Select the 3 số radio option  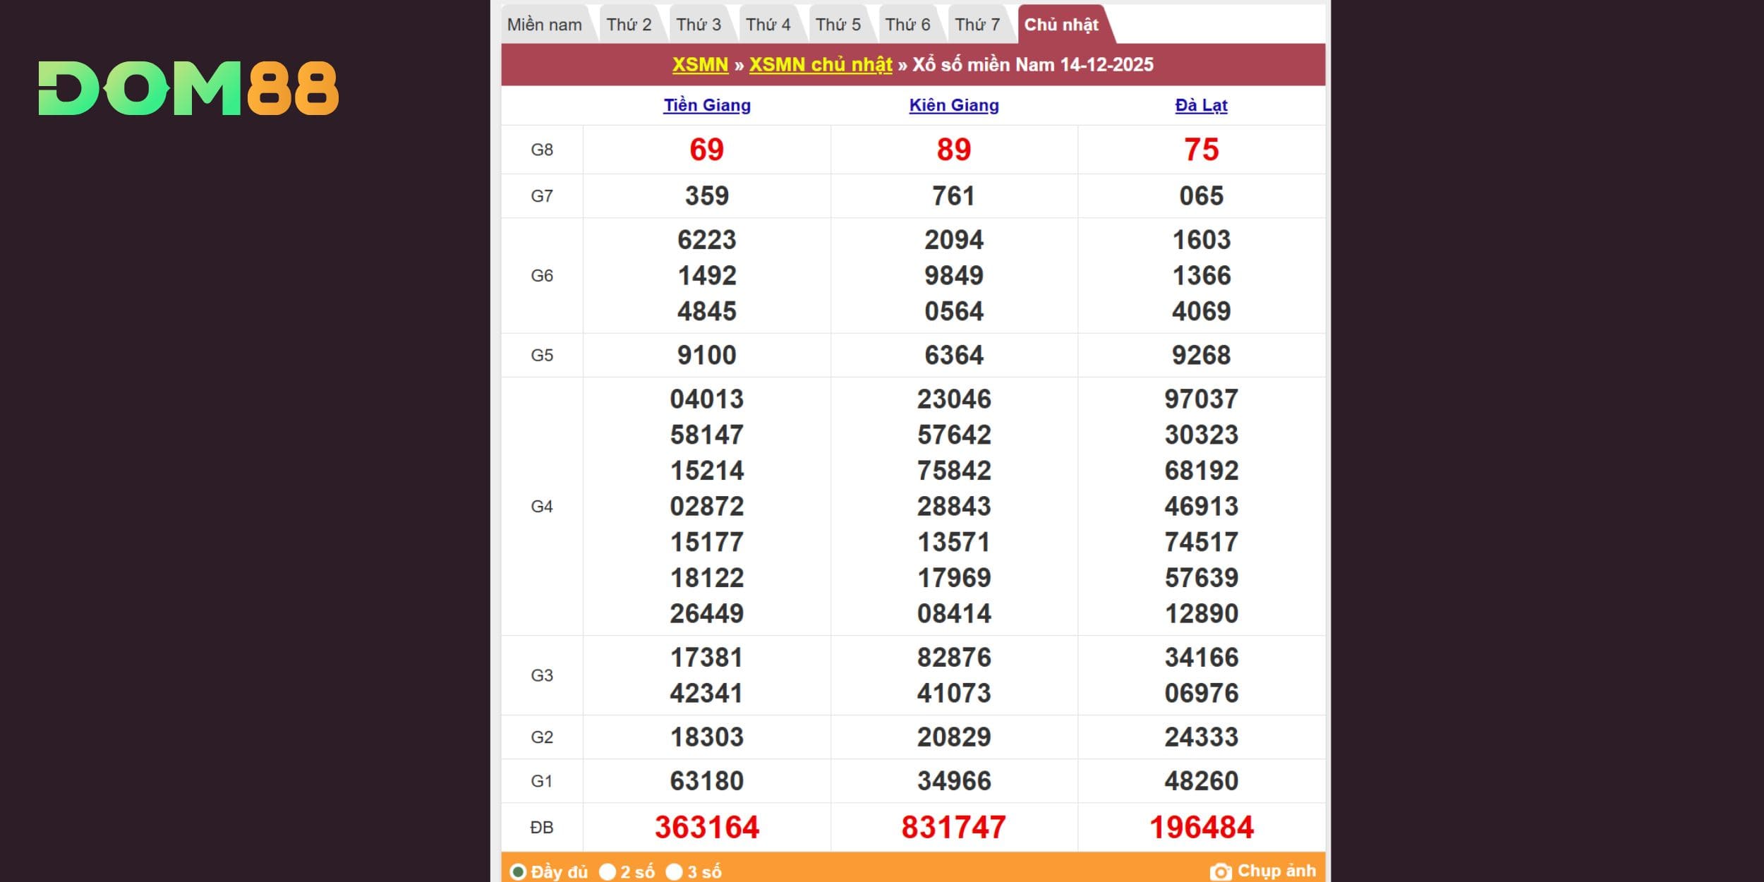coord(675,872)
